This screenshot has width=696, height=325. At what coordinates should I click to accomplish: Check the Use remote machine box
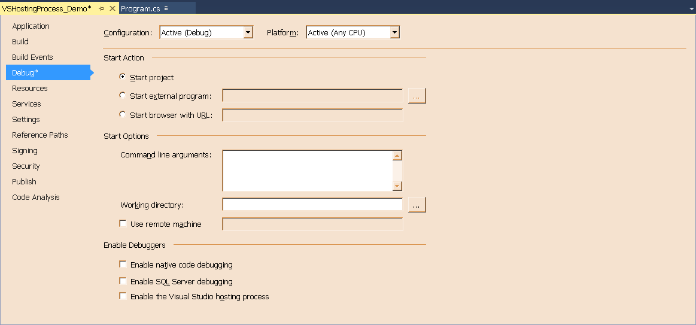[123, 224]
